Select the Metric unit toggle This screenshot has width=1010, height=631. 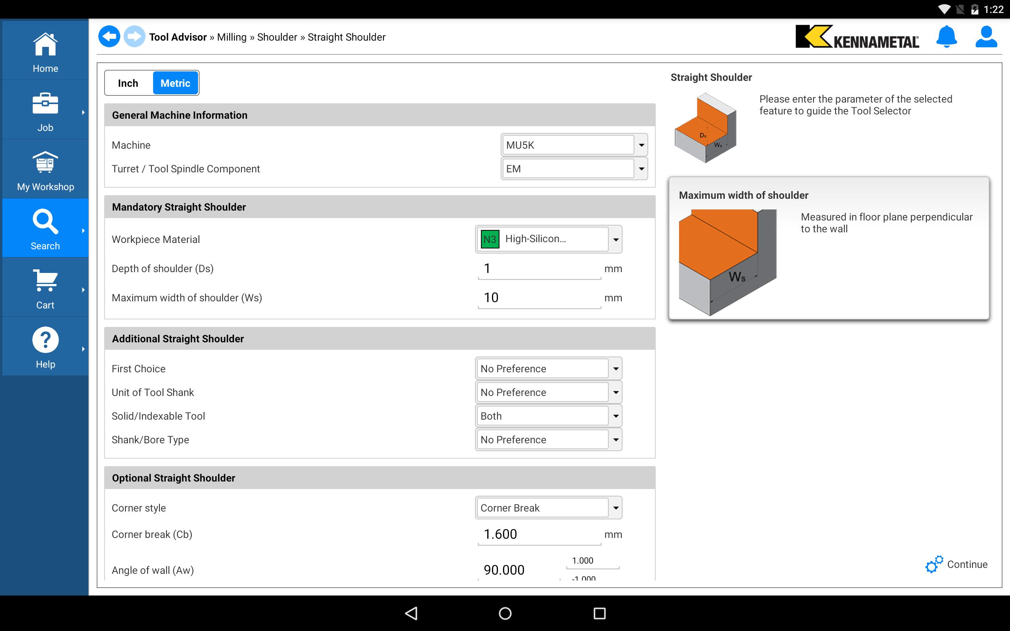pyautogui.click(x=175, y=83)
